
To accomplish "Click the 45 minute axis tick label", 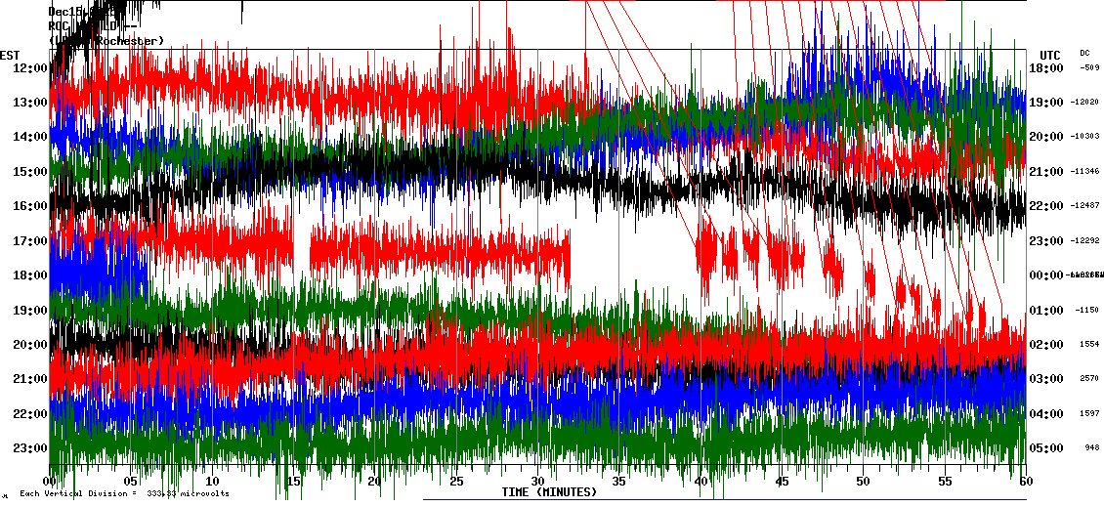I will coord(782,482).
